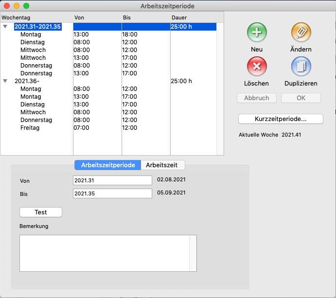The image size is (336, 298).
Task: Select the Freitag 07:00 row
Action: point(30,128)
